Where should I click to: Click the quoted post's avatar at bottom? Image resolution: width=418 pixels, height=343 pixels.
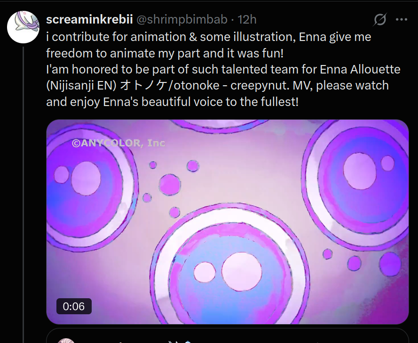[x=66, y=340]
